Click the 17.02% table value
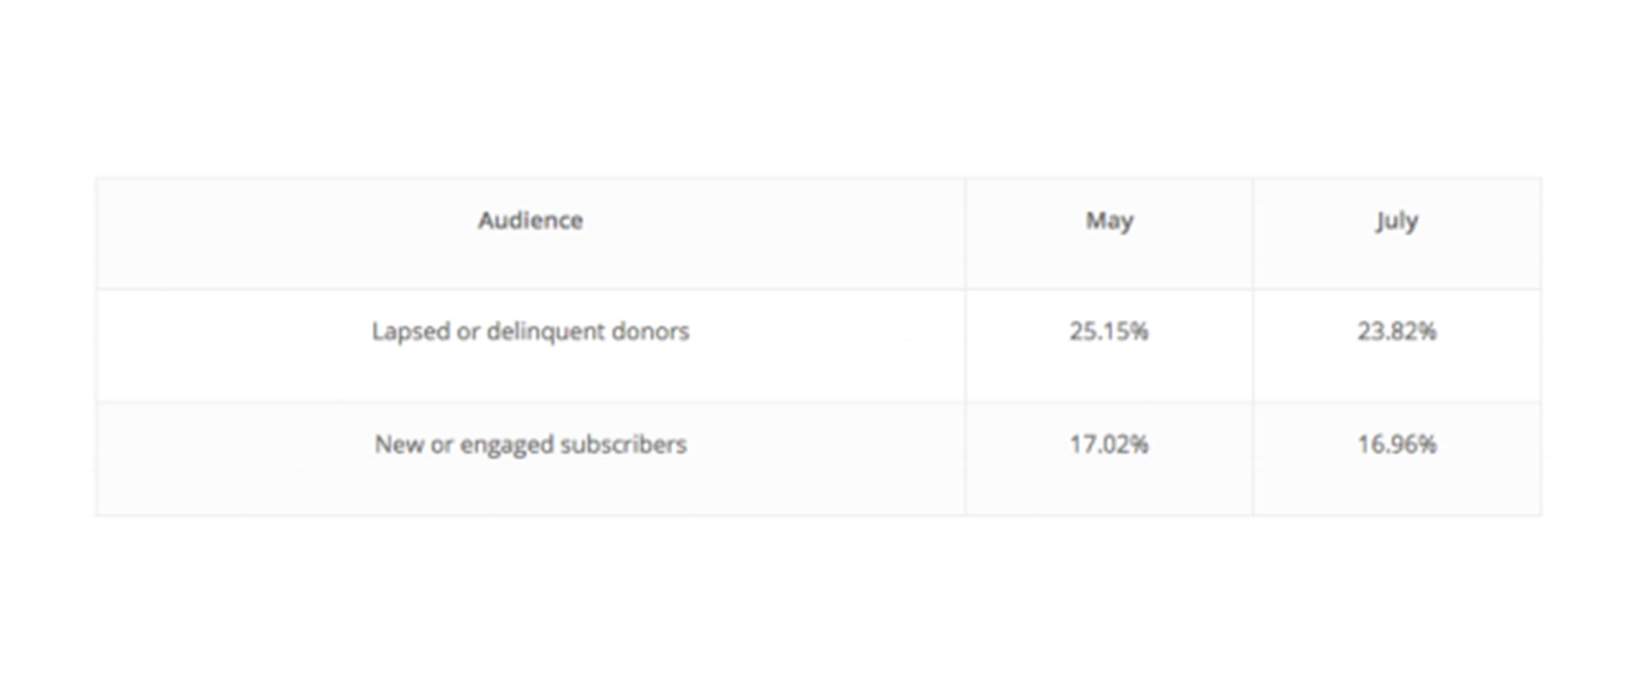The image size is (1636, 690). click(x=1109, y=444)
